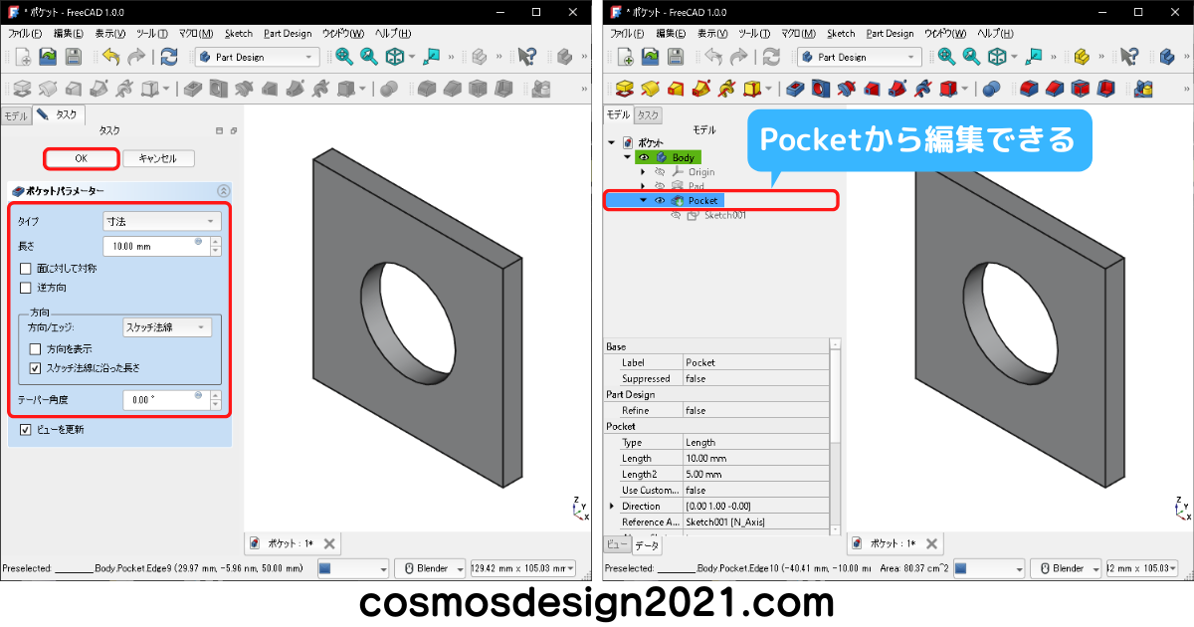This screenshot has height=627, width=1194.
Task: Click the キャンセル button
Action: (158, 158)
